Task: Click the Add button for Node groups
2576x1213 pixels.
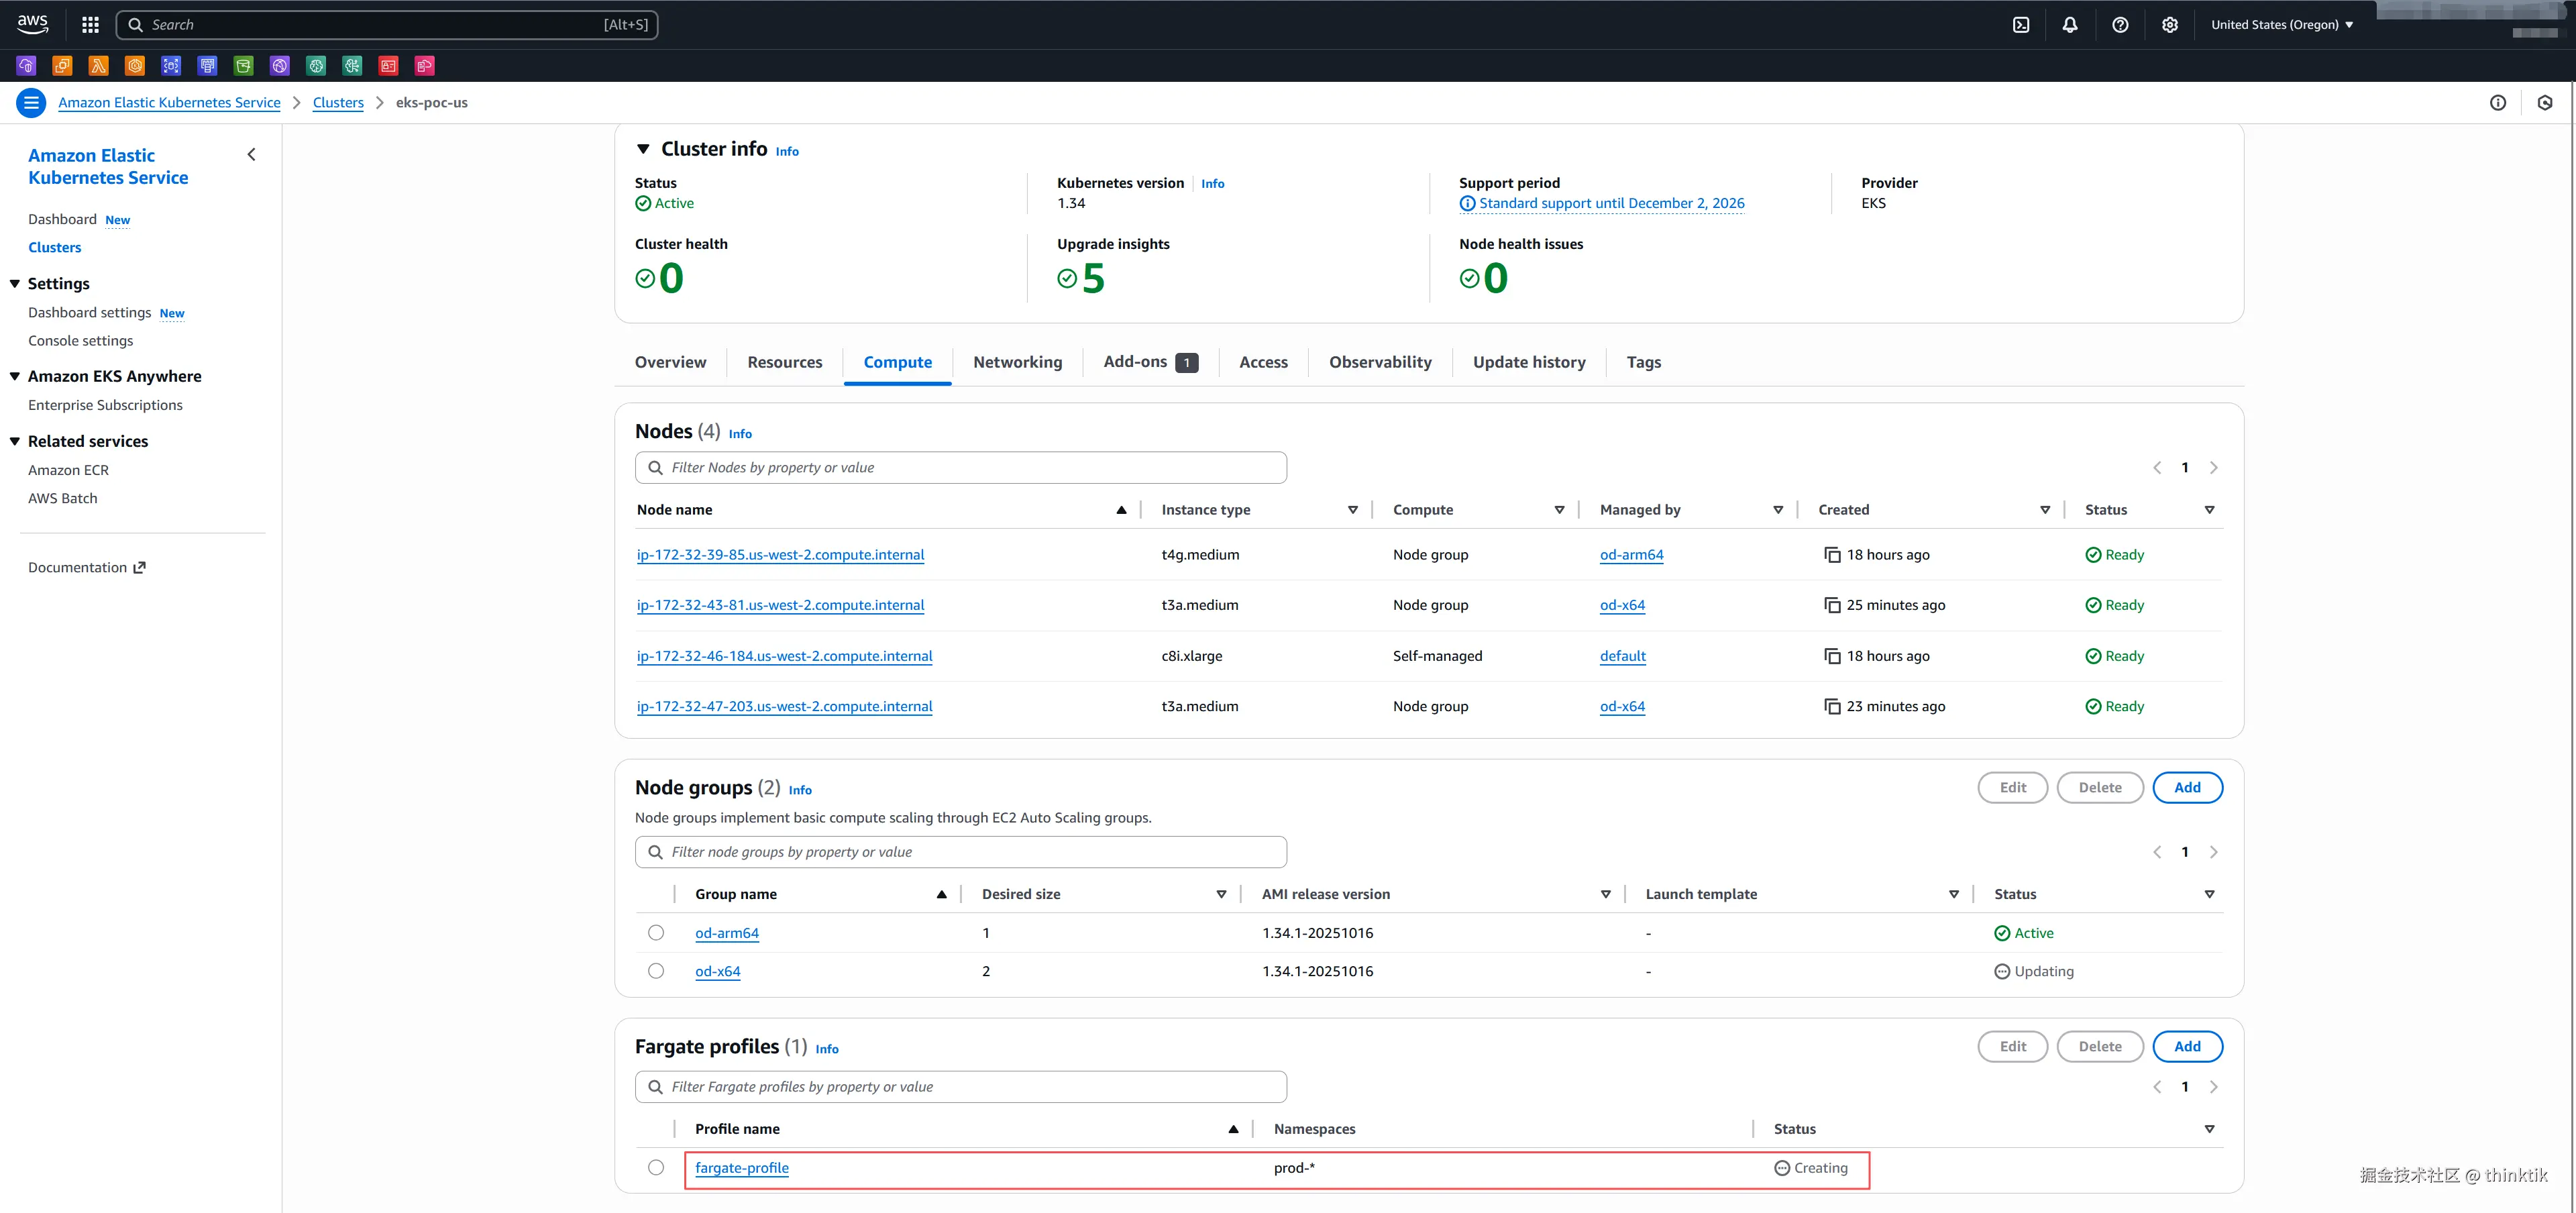Action: 2187,788
